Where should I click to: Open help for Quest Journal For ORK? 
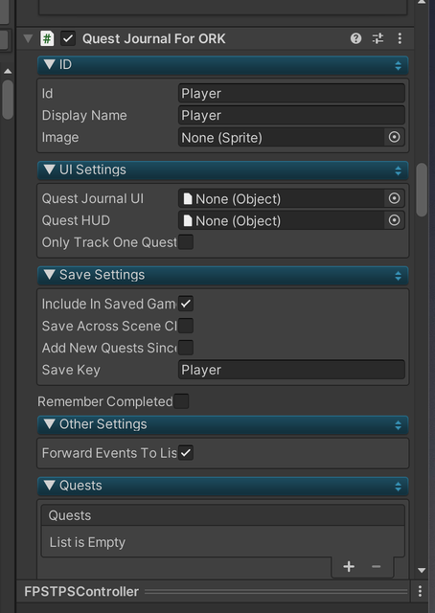point(355,38)
